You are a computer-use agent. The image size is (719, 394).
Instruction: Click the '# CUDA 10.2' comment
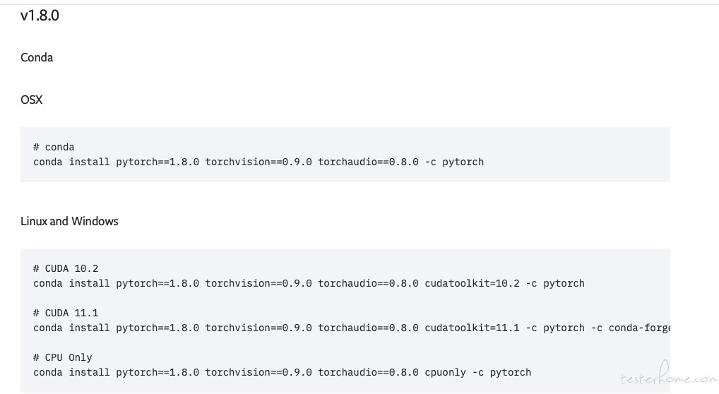(66, 268)
